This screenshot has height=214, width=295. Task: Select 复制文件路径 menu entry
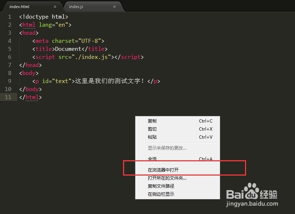click(177, 186)
